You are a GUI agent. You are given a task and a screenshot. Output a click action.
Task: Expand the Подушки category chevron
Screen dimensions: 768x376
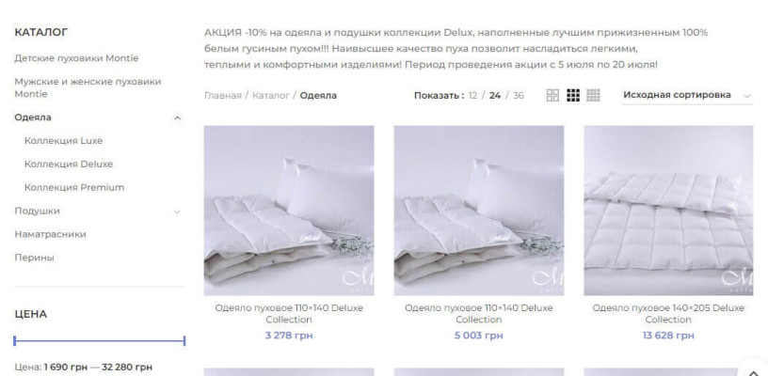pos(177,211)
